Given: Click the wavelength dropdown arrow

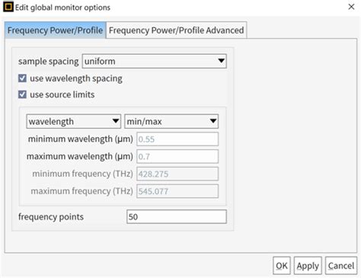Looking at the screenshot, I should tap(116, 121).
